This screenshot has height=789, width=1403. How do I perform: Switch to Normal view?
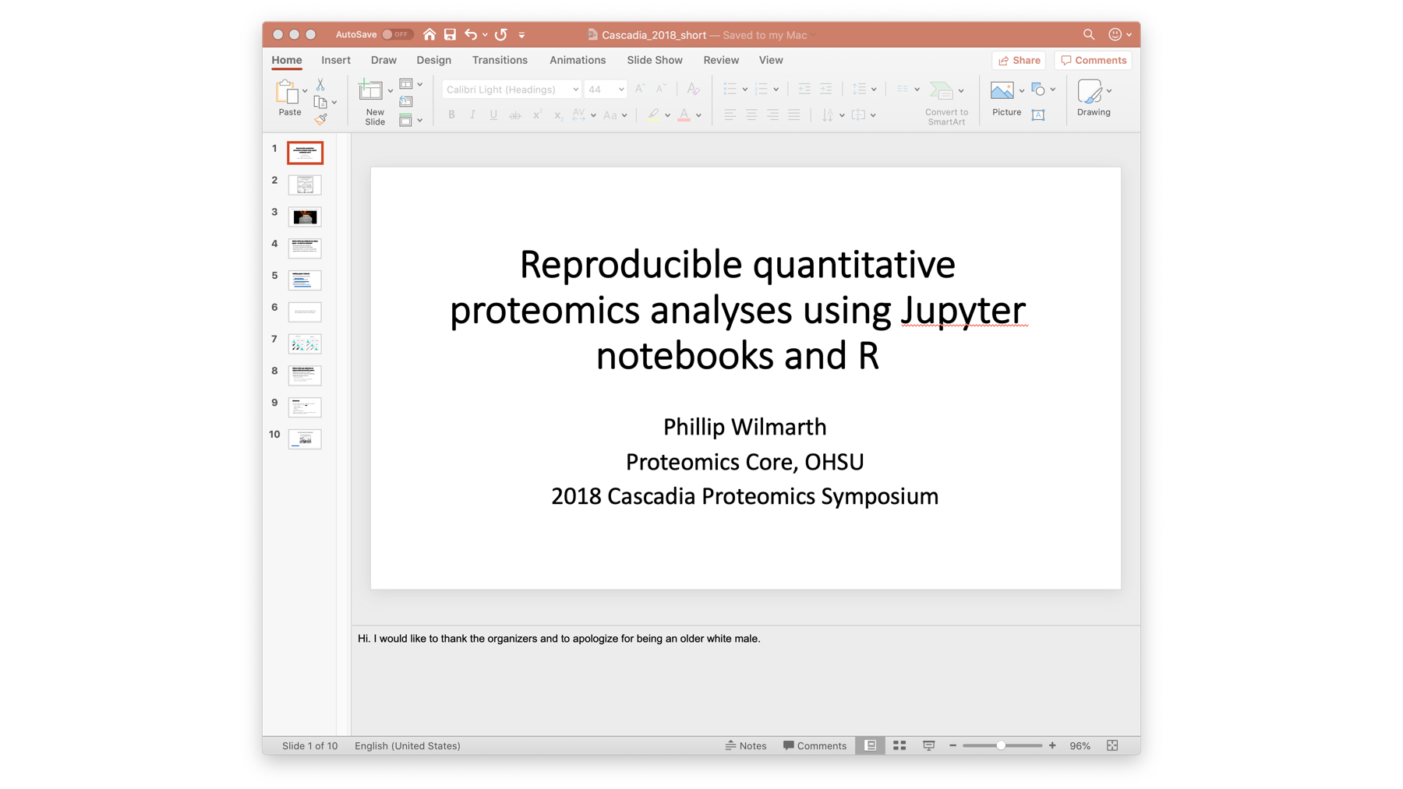870,745
